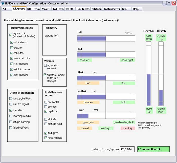Click the Pilot channel bar
177x163 pixels.
pyautogui.click(x=106, y=78)
